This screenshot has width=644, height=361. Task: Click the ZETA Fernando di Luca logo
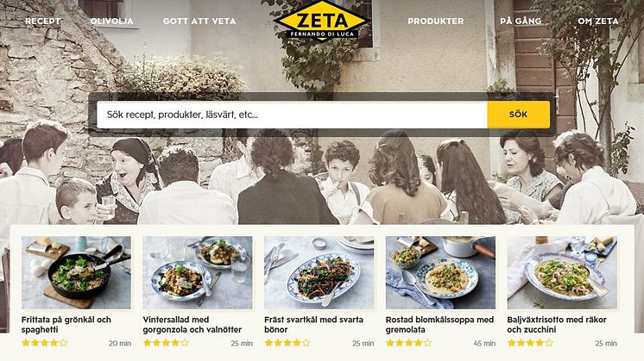[x=322, y=21]
